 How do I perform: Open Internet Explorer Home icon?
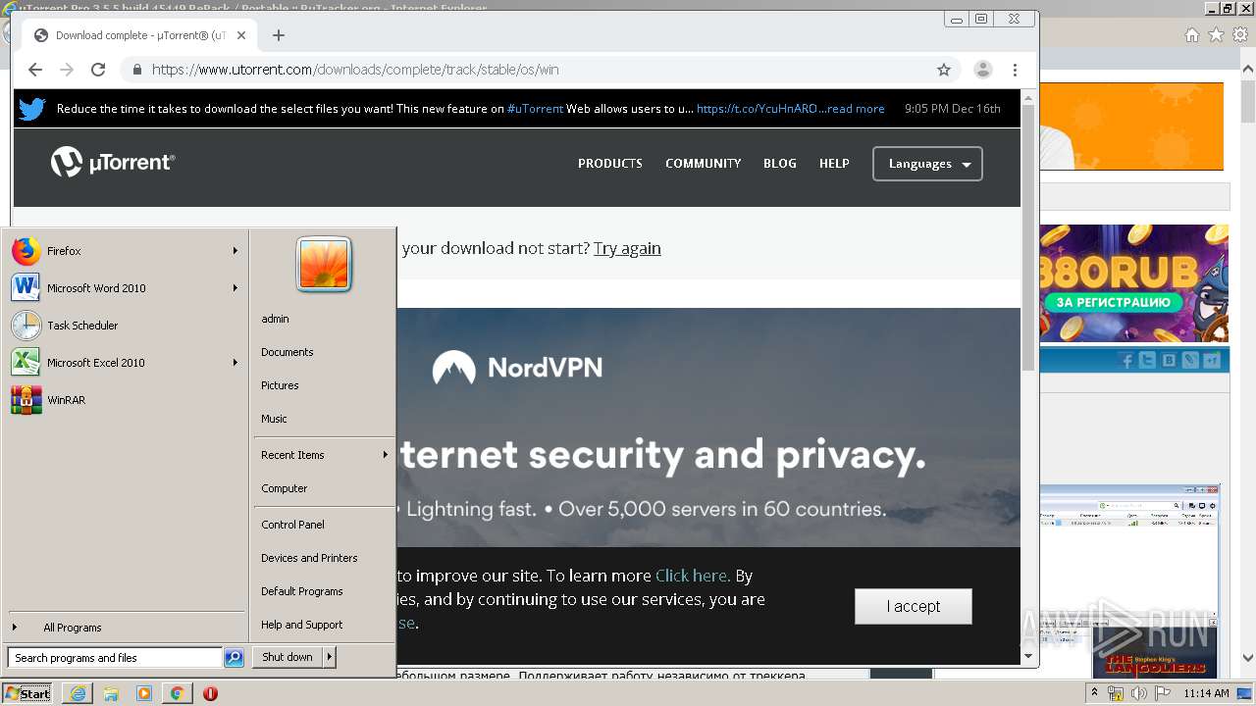(1191, 35)
